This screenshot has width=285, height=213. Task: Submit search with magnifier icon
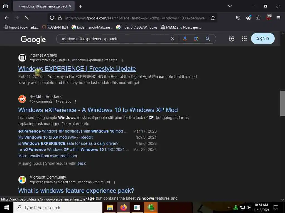[208, 39]
